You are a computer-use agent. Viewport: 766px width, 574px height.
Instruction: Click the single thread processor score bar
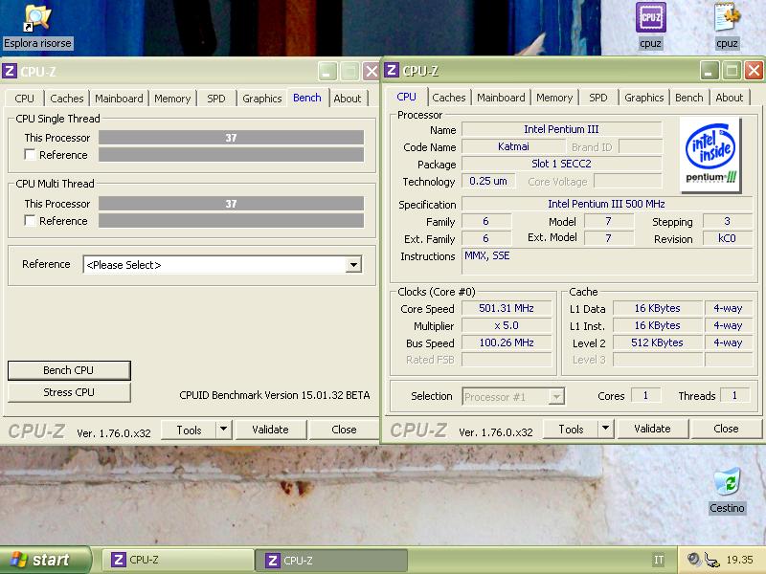coord(231,138)
